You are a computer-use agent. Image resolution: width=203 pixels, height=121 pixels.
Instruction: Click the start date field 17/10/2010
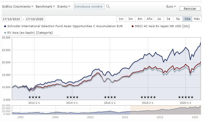[x=12, y=19]
